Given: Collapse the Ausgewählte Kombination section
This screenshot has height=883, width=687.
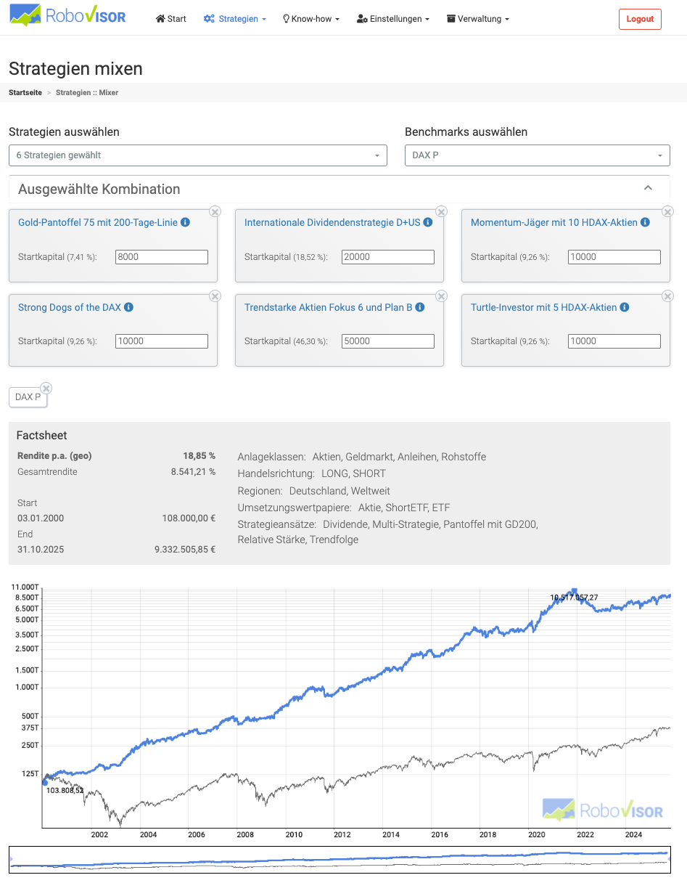Looking at the screenshot, I should (648, 187).
